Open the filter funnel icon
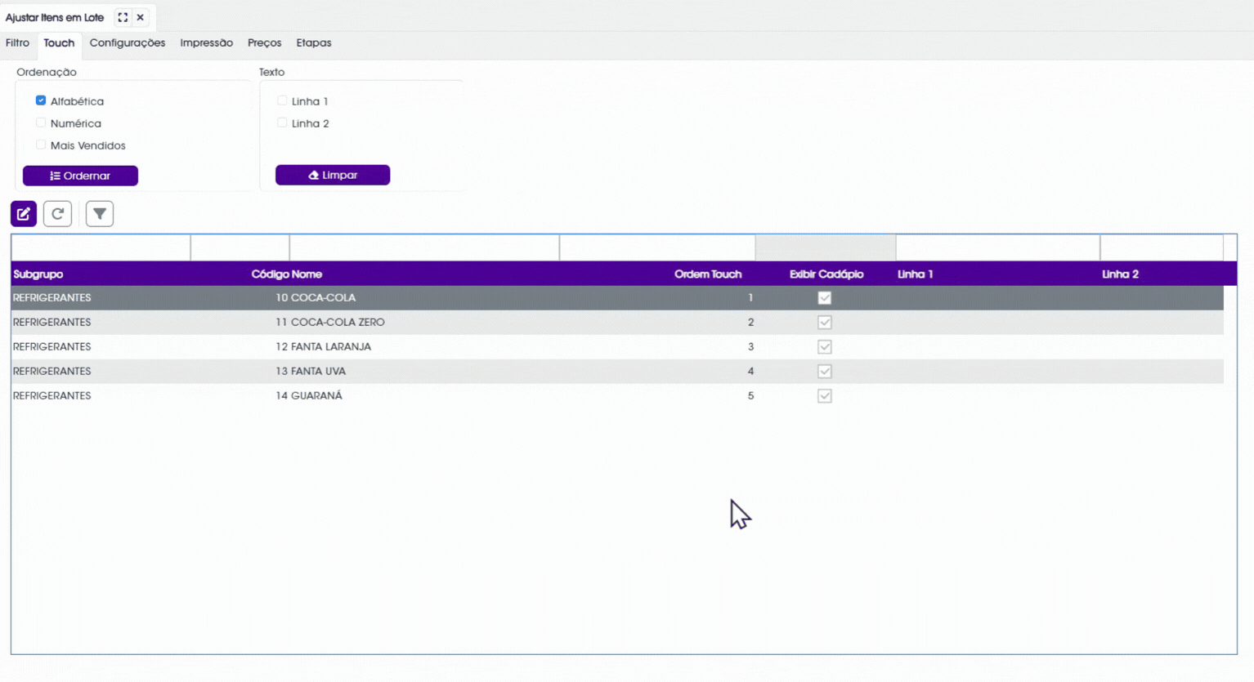This screenshot has height=682, width=1254. pyautogui.click(x=100, y=214)
